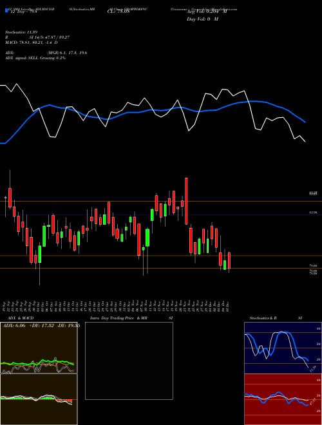The width and height of the screenshot is (322, 425).
Task: Click the empty intraday trading price panel
Action: point(129,361)
